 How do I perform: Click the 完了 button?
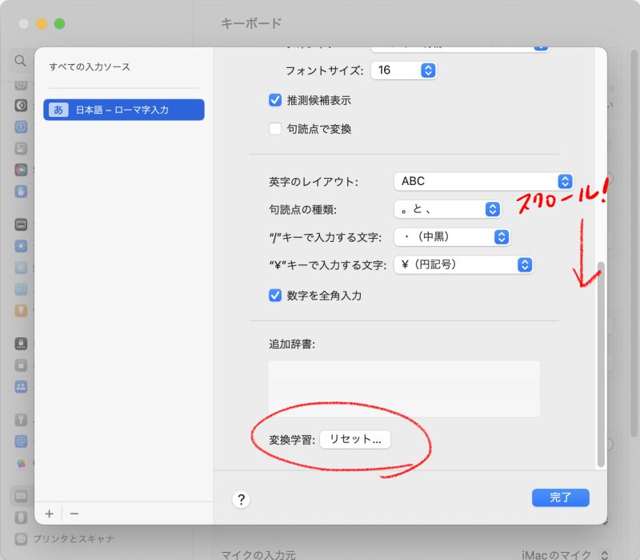click(560, 498)
